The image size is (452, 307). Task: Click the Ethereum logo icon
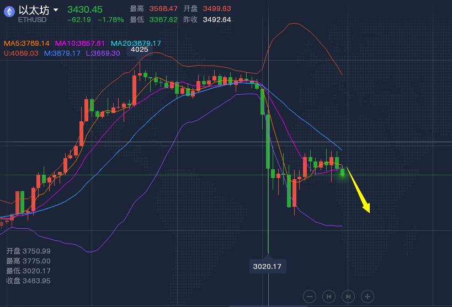point(9,12)
